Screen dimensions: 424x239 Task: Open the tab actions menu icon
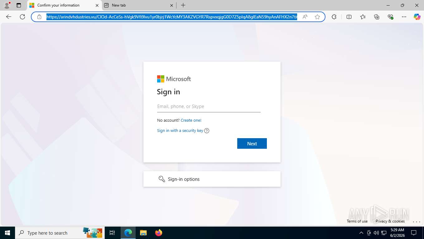(19, 5)
